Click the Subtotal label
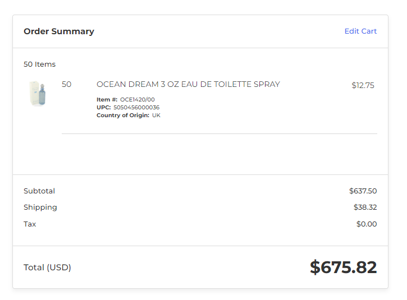 tap(39, 191)
